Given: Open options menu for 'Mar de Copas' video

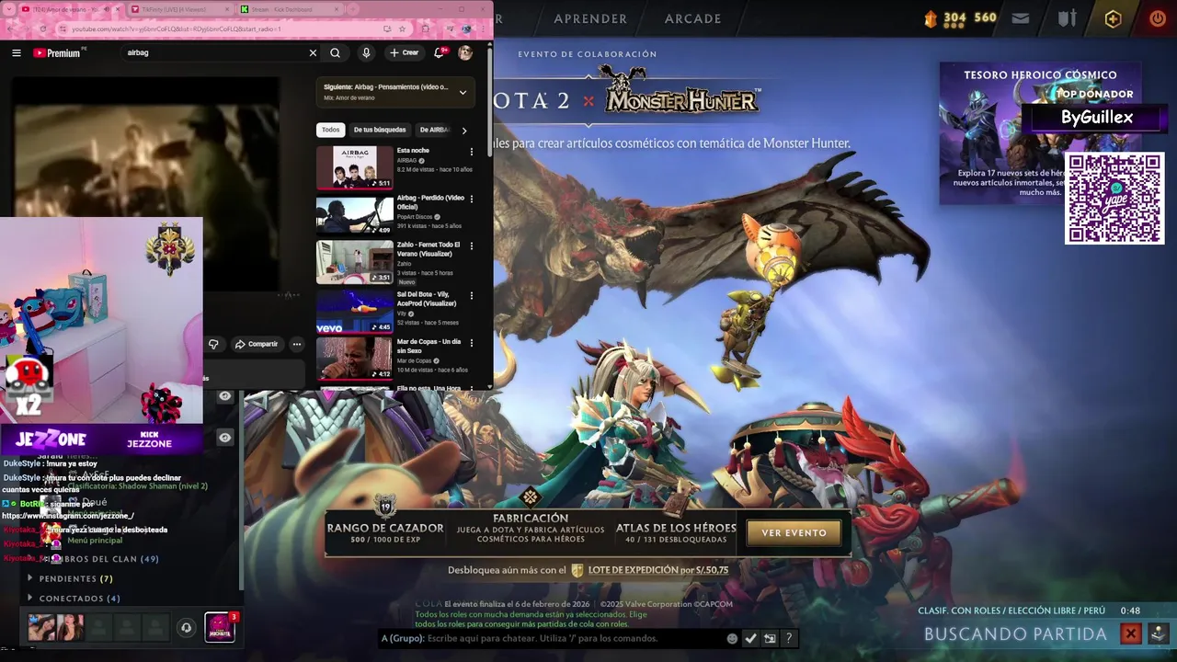Looking at the screenshot, I should tap(472, 343).
